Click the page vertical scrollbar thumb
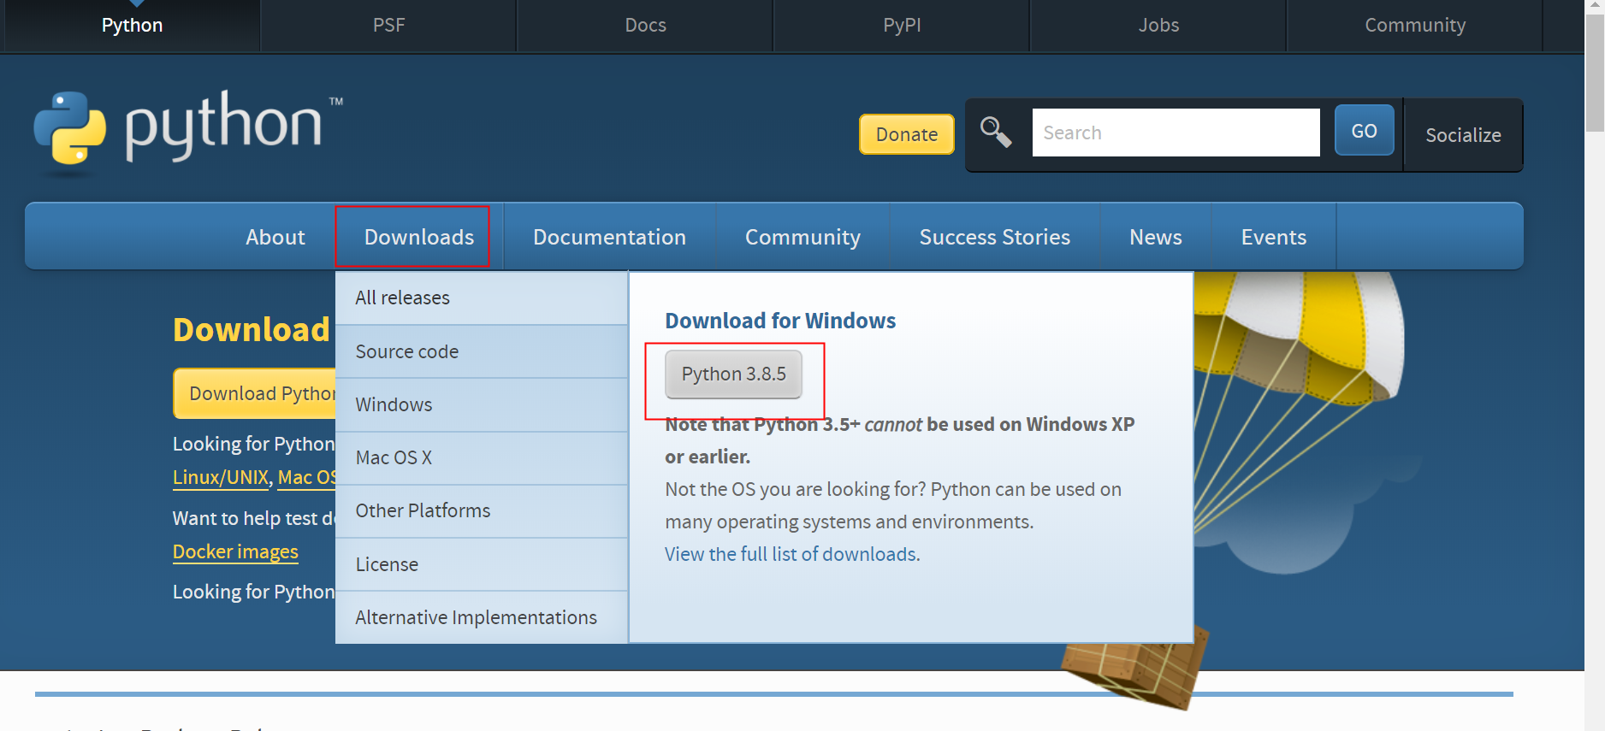This screenshot has height=731, width=1605. [x=1595, y=73]
